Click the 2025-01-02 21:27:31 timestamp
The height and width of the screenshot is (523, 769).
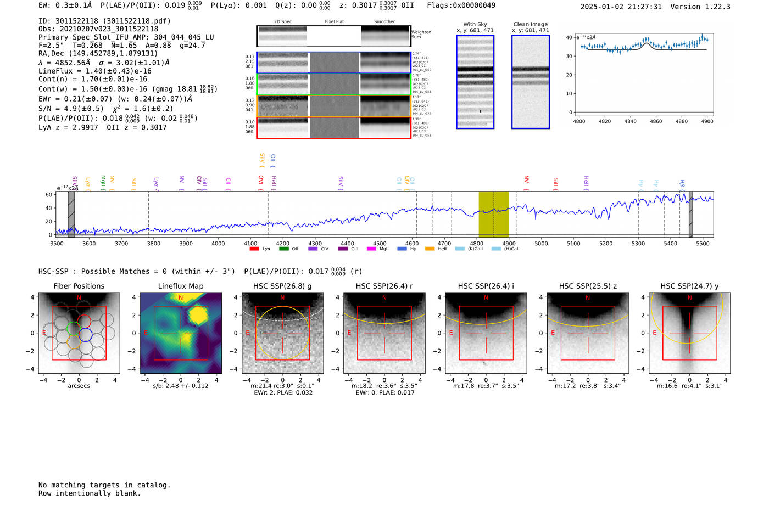coord(621,7)
